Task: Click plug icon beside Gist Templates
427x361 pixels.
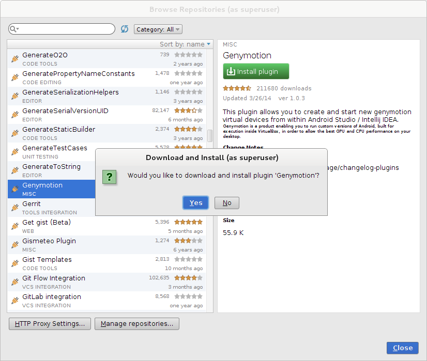Action: [x=15, y=263]
